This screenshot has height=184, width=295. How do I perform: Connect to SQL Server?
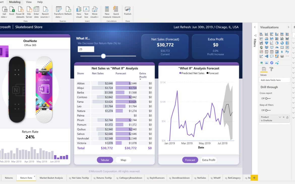pos(29,12)
